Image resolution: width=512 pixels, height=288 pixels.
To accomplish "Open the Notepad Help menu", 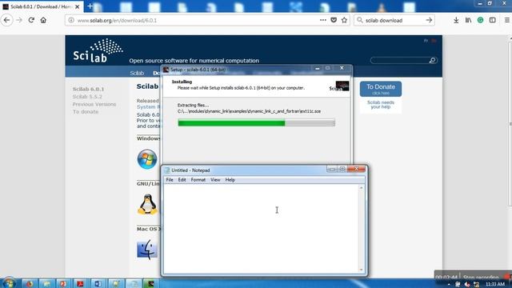I will 230,180.
